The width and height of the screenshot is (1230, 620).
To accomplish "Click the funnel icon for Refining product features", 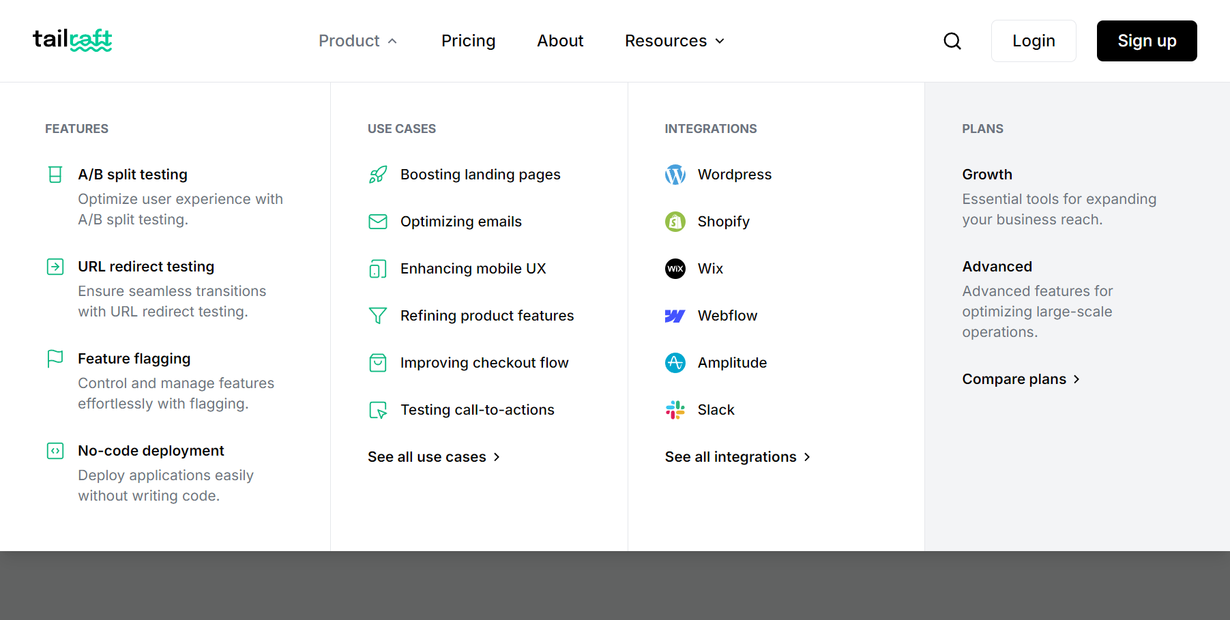I will point(378,316).
